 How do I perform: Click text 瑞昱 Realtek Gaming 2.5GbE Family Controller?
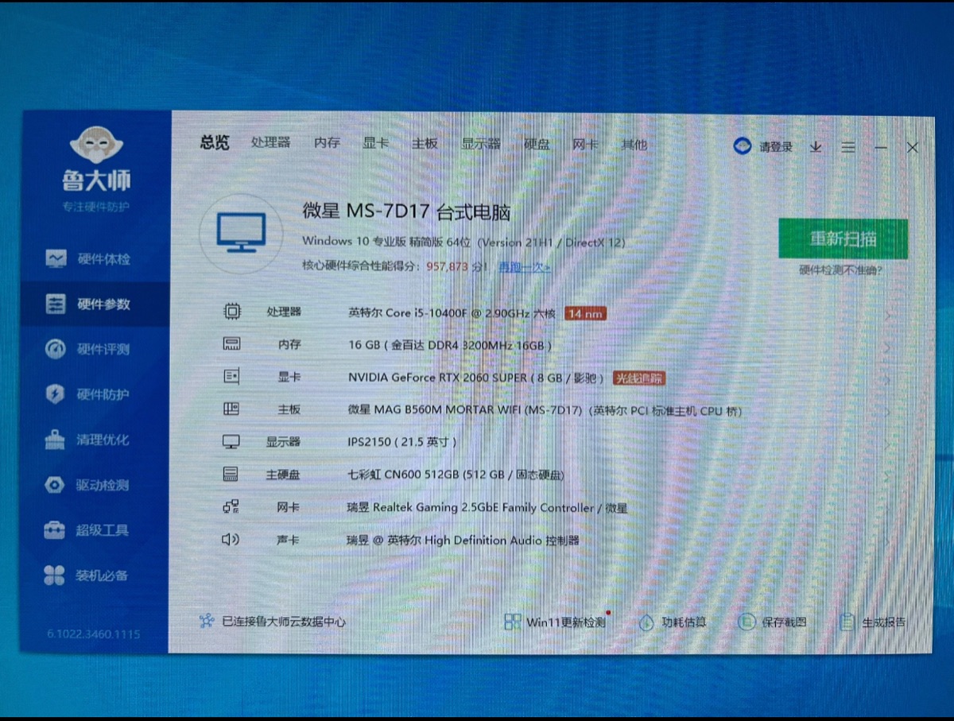(x=471, y=507)
